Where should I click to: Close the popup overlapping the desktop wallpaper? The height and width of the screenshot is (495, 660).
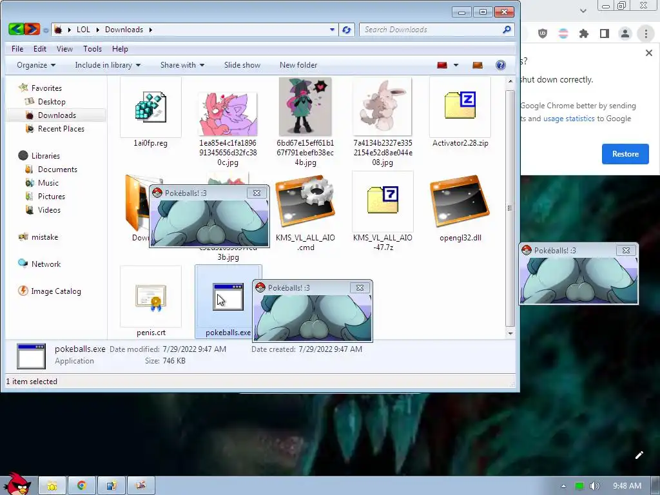point(626,251)
